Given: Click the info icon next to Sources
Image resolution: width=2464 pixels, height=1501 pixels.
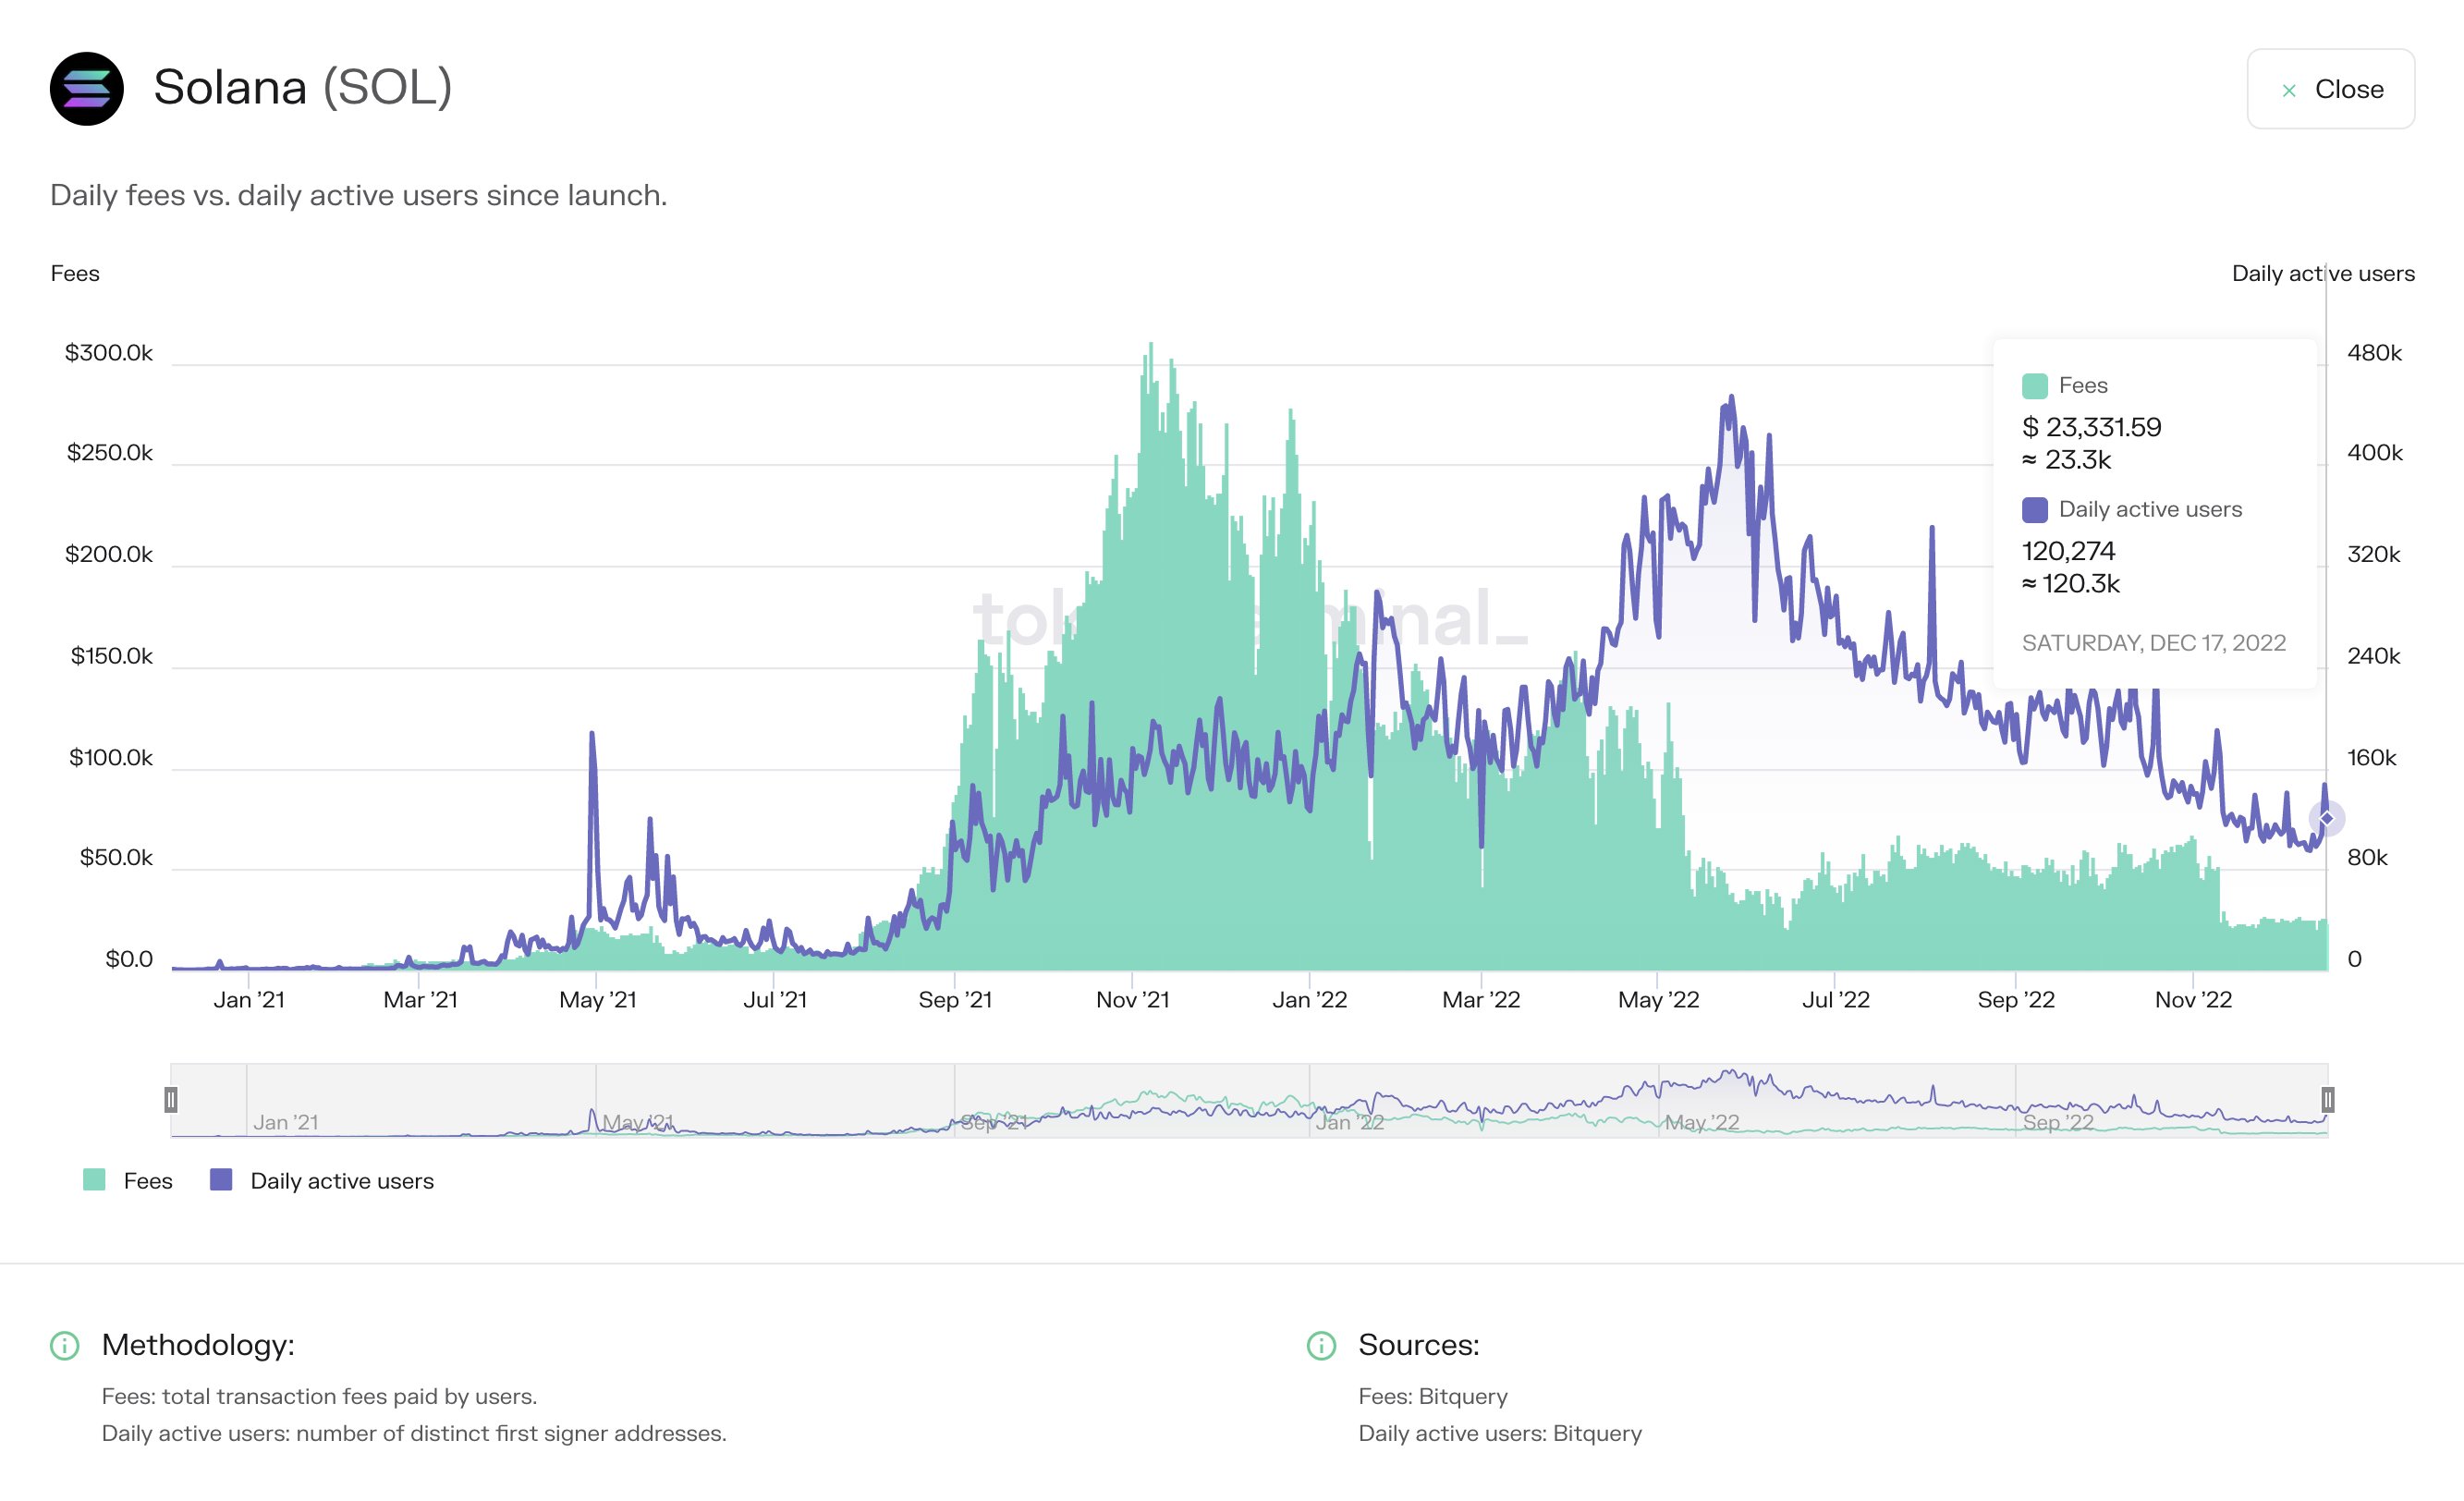Looking at the screenshot, I should 1322,1345.
